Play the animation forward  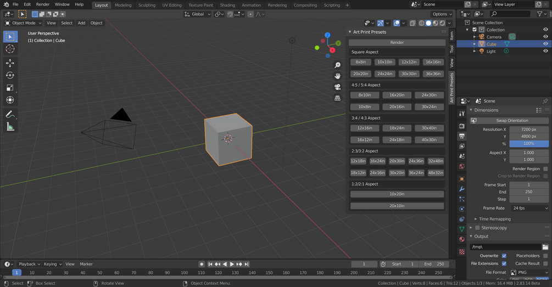pyautogui.click(x=232, y=264)
